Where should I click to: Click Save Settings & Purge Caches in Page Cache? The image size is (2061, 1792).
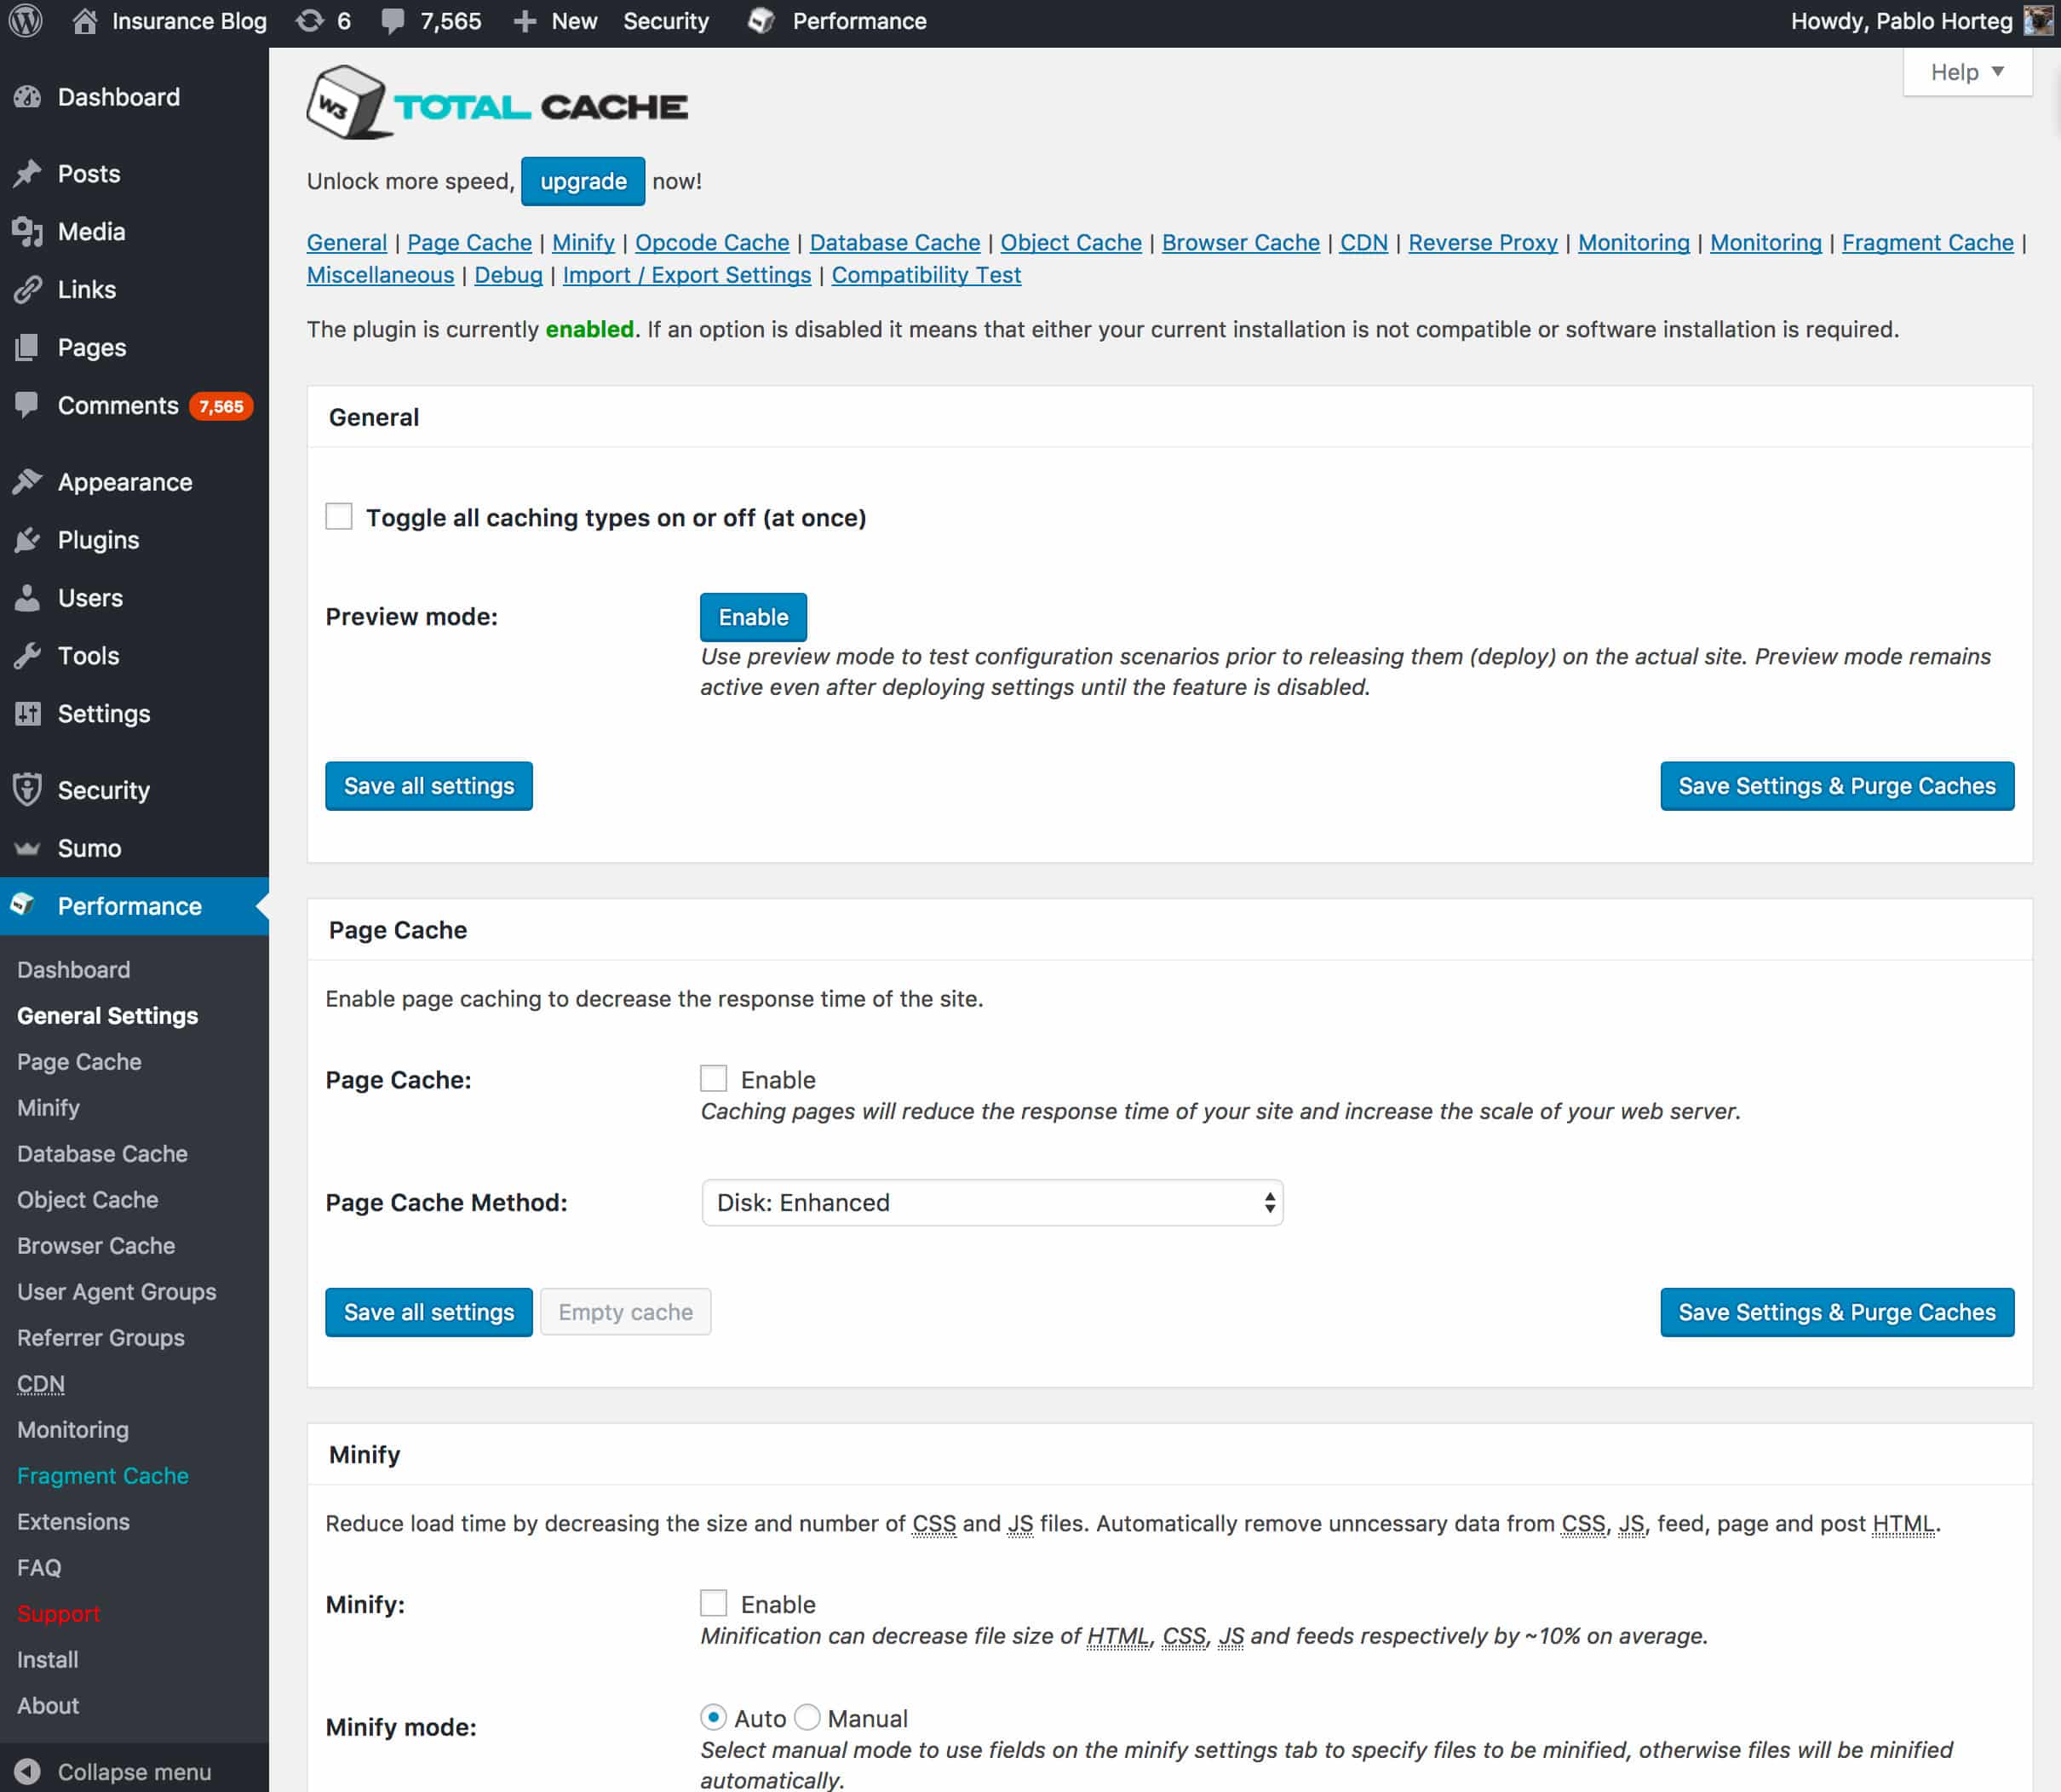(1837, 1312)
